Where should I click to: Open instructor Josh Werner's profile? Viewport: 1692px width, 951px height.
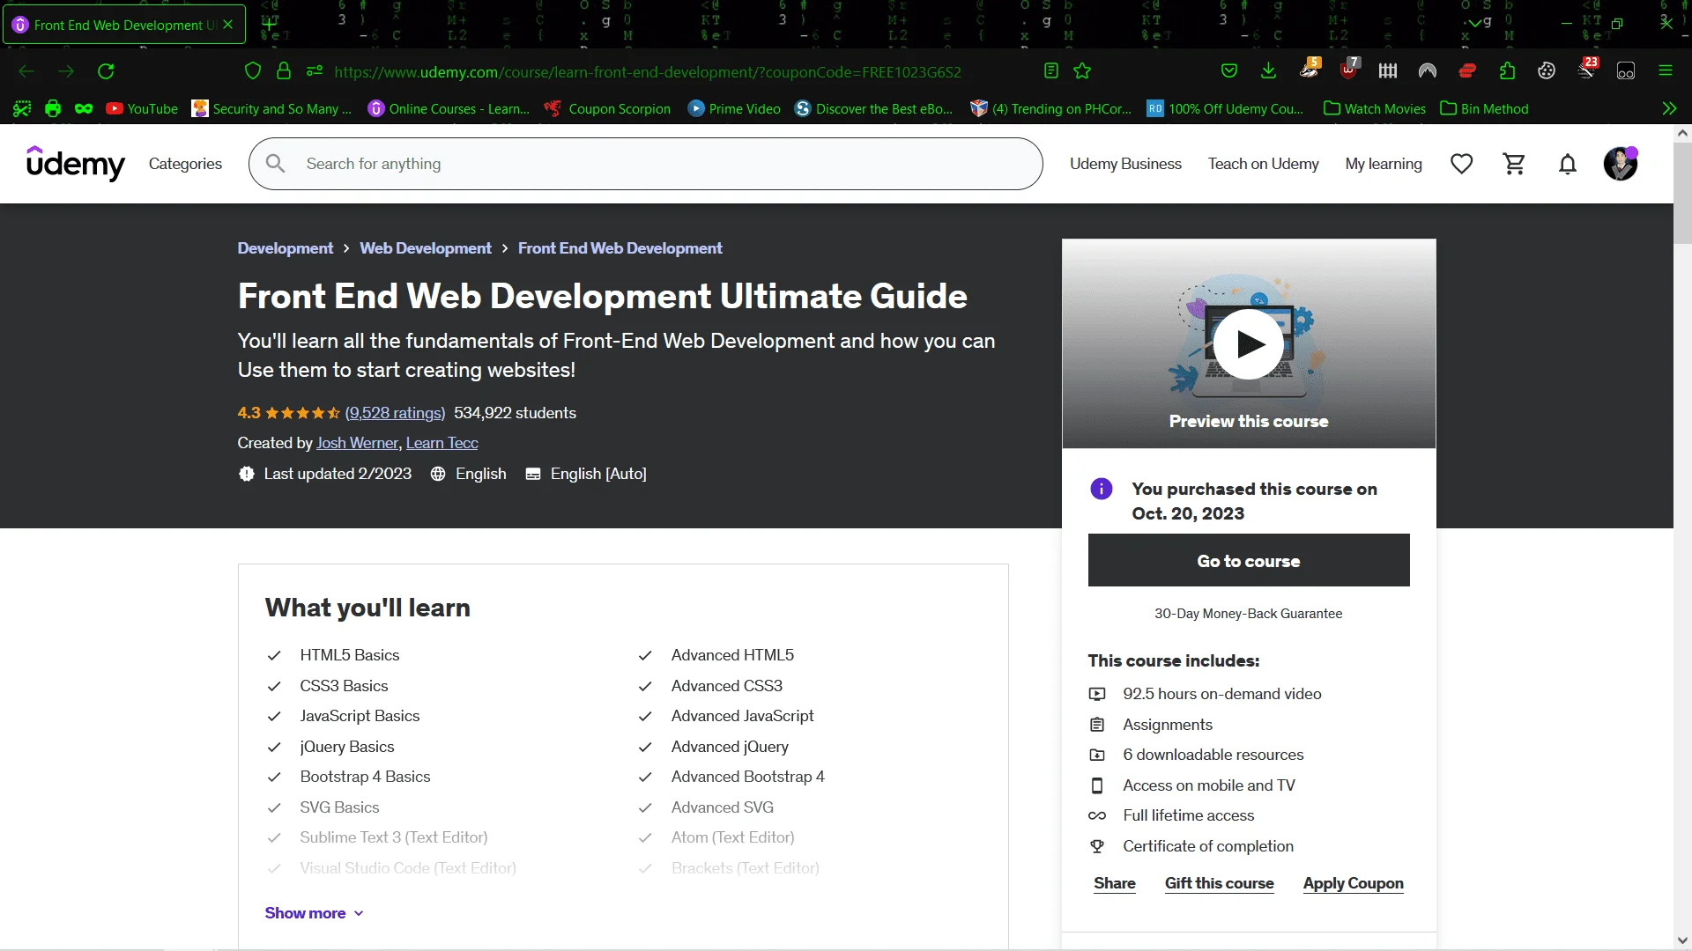pos(357,443)
